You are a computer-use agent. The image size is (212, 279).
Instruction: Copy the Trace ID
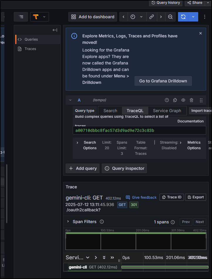[172, 197]
